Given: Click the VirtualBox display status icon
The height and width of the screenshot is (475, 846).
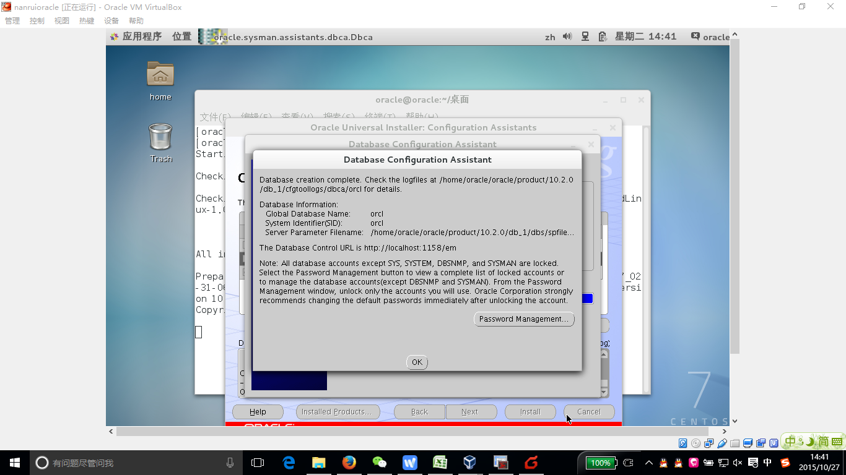Looking at the screenshot, I should tap(748, 443).
